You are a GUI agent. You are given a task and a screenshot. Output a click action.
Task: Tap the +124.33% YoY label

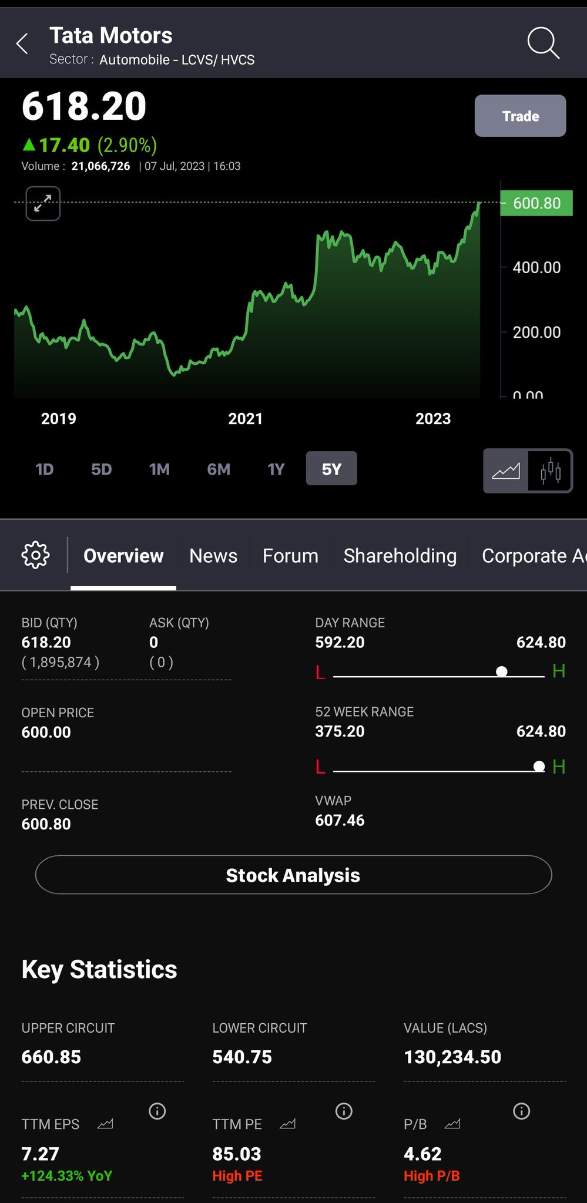pos(67,1175)
